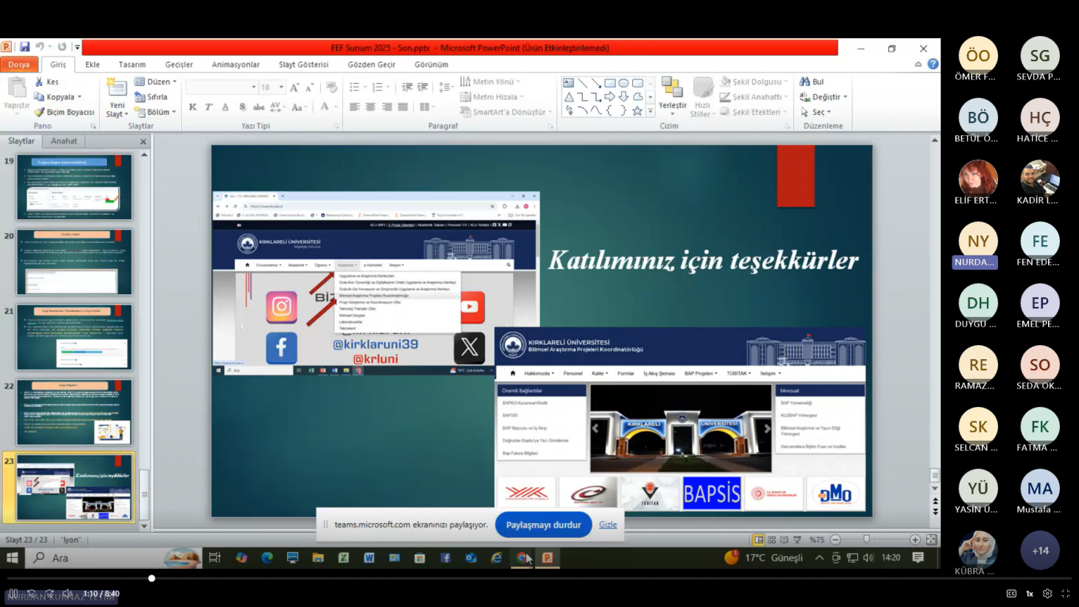Turn on closed captions in video player
The height and width of the screenshot is (607, 1079).
tap(1011, 594)
